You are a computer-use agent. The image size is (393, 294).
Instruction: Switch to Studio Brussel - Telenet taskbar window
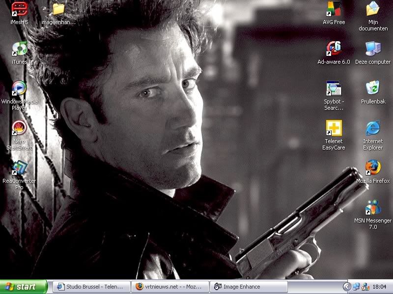(x=91, y=287)
